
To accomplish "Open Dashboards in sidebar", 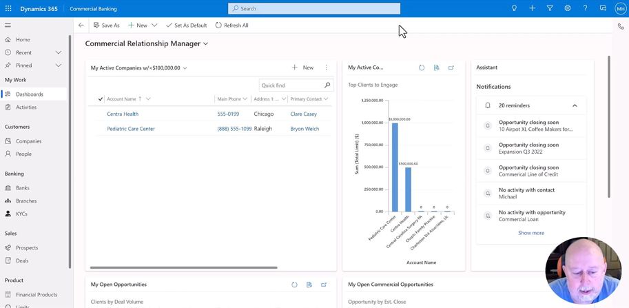I will click(30, 94).
